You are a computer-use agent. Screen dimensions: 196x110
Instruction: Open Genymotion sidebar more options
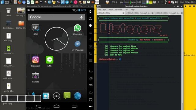pyautogui.click(x=91, y=107)
